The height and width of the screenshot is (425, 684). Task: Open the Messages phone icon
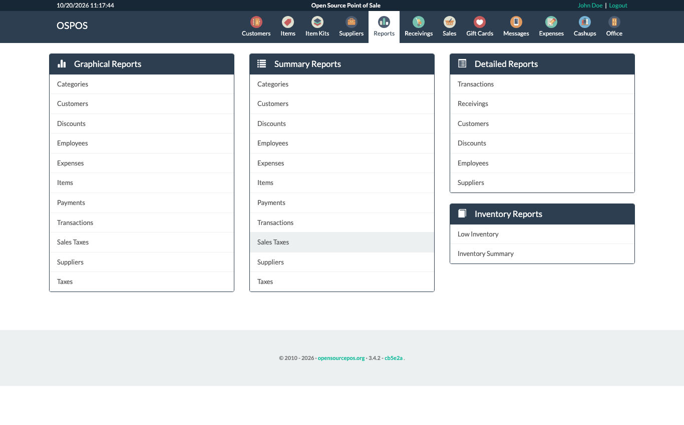(516, 22)
